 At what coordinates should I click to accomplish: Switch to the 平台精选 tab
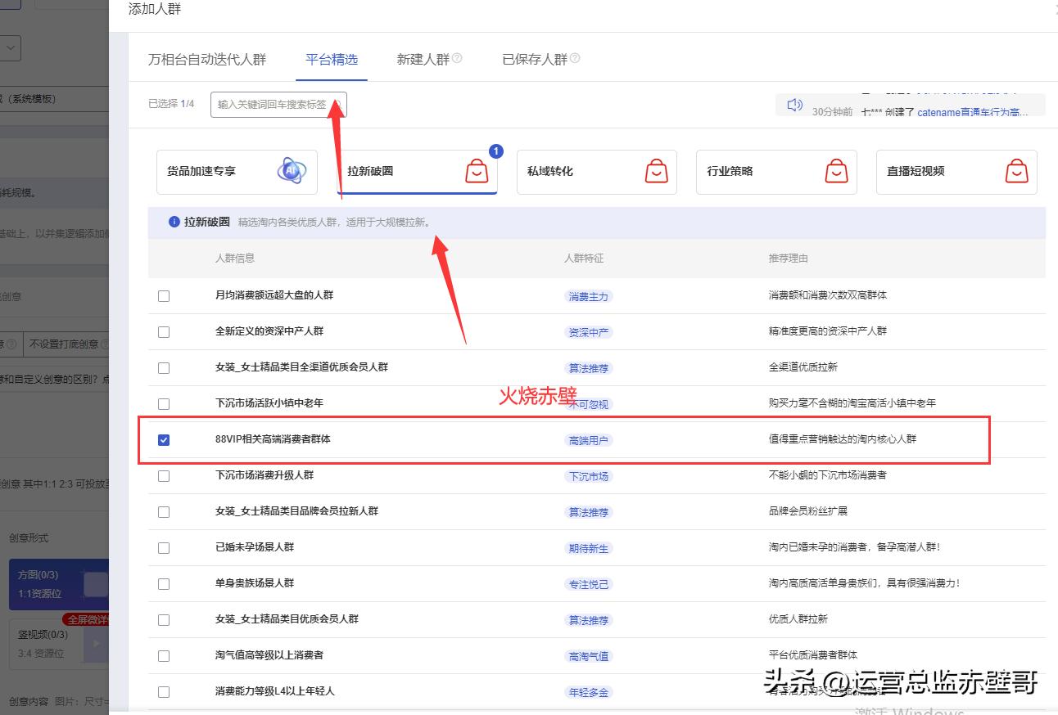pyautogui.click(x=331, y=58)
